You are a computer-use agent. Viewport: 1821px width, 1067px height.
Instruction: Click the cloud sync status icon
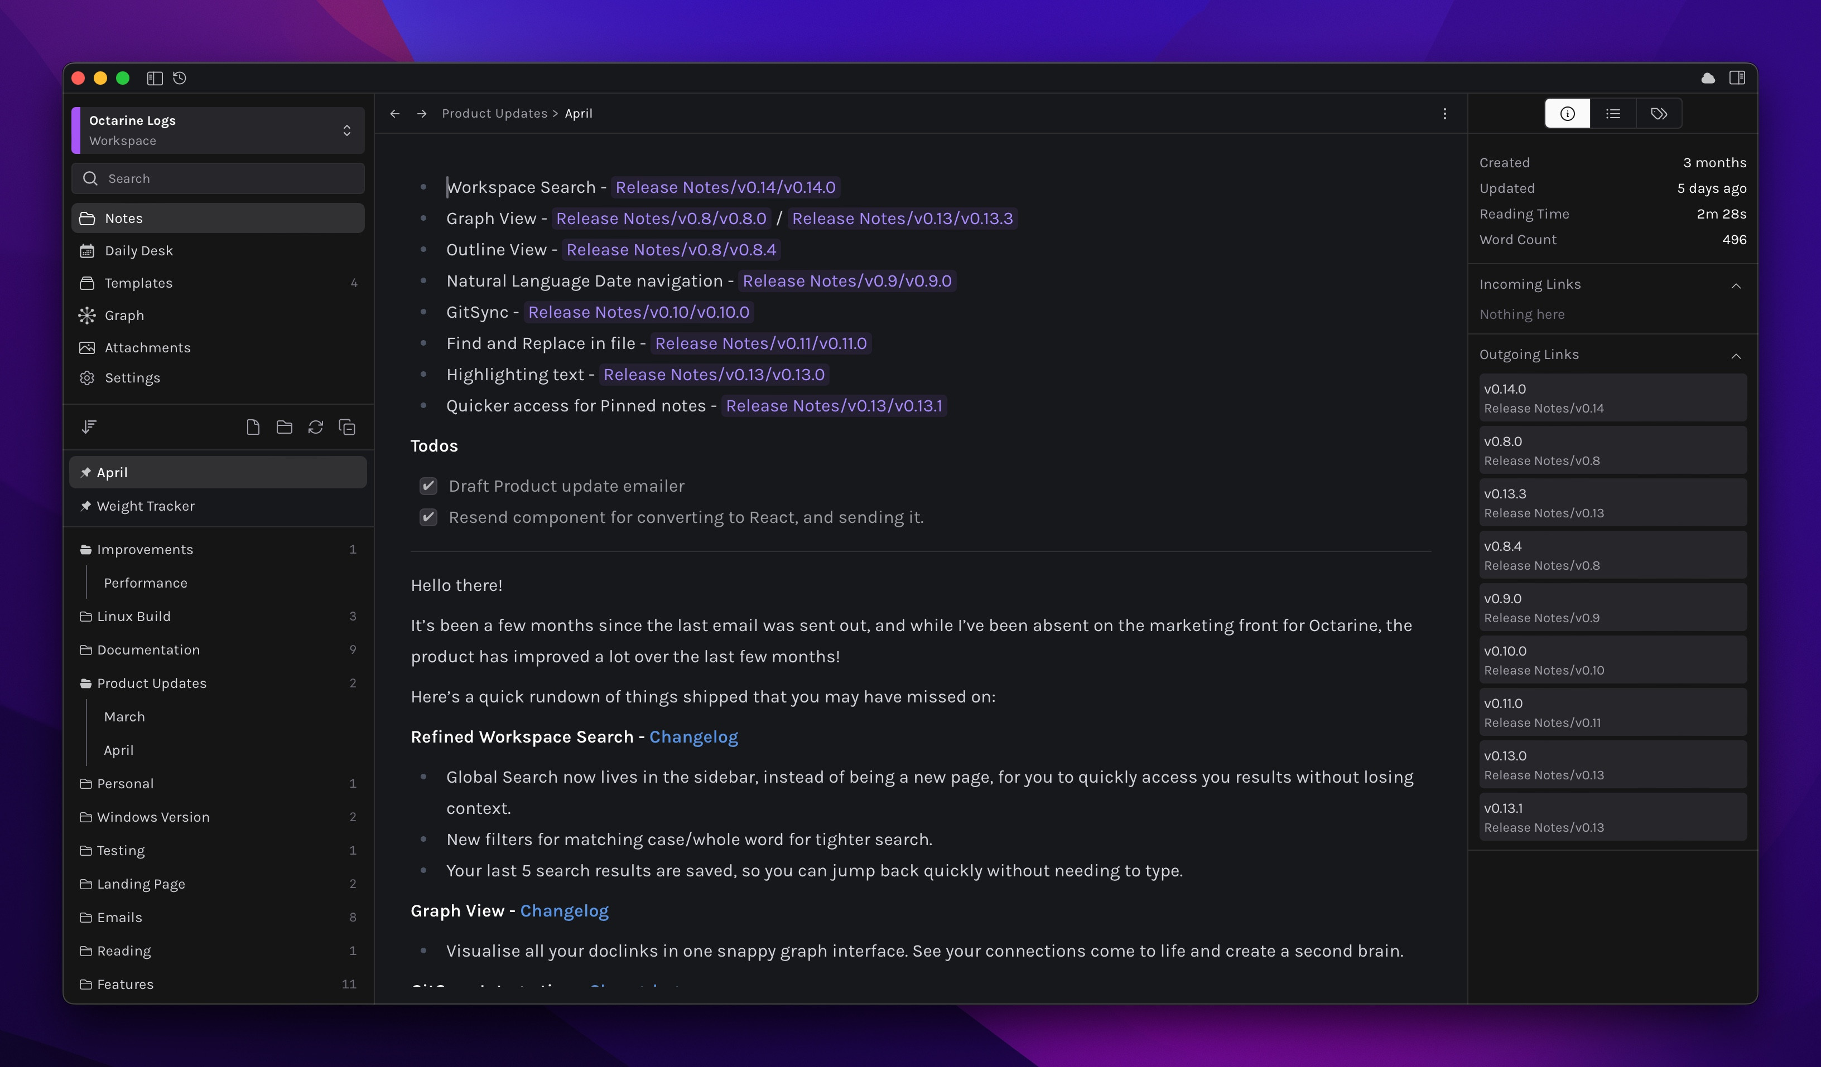tap(1708, 78)
